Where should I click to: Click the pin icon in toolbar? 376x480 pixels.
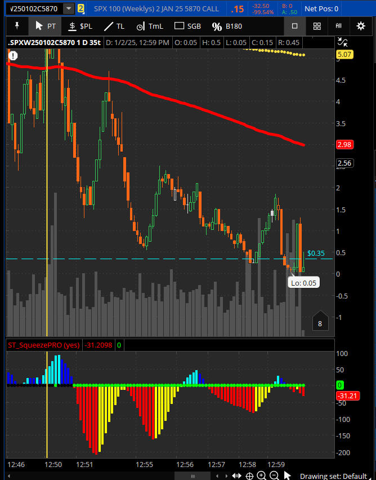pos(17,26)
